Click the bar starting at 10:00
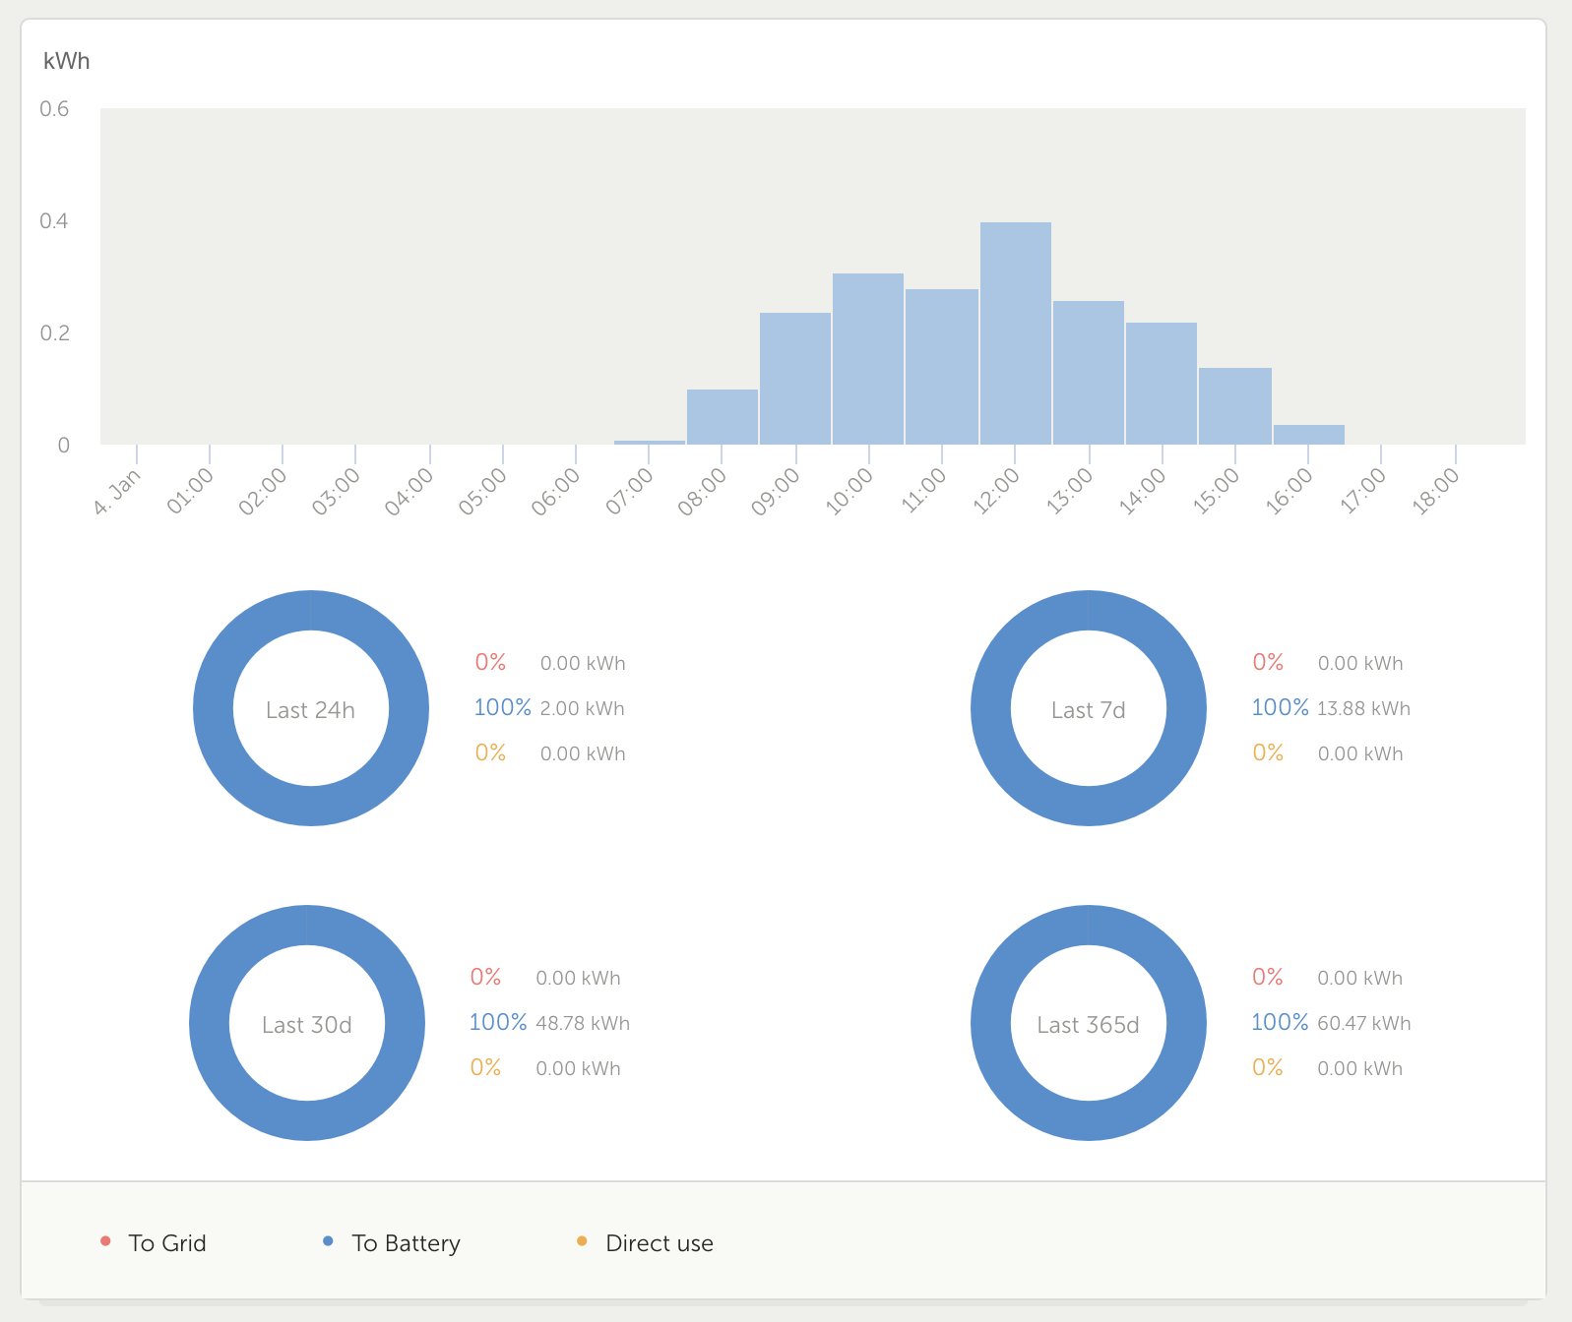1572x1322 pixels. point(868,359)
